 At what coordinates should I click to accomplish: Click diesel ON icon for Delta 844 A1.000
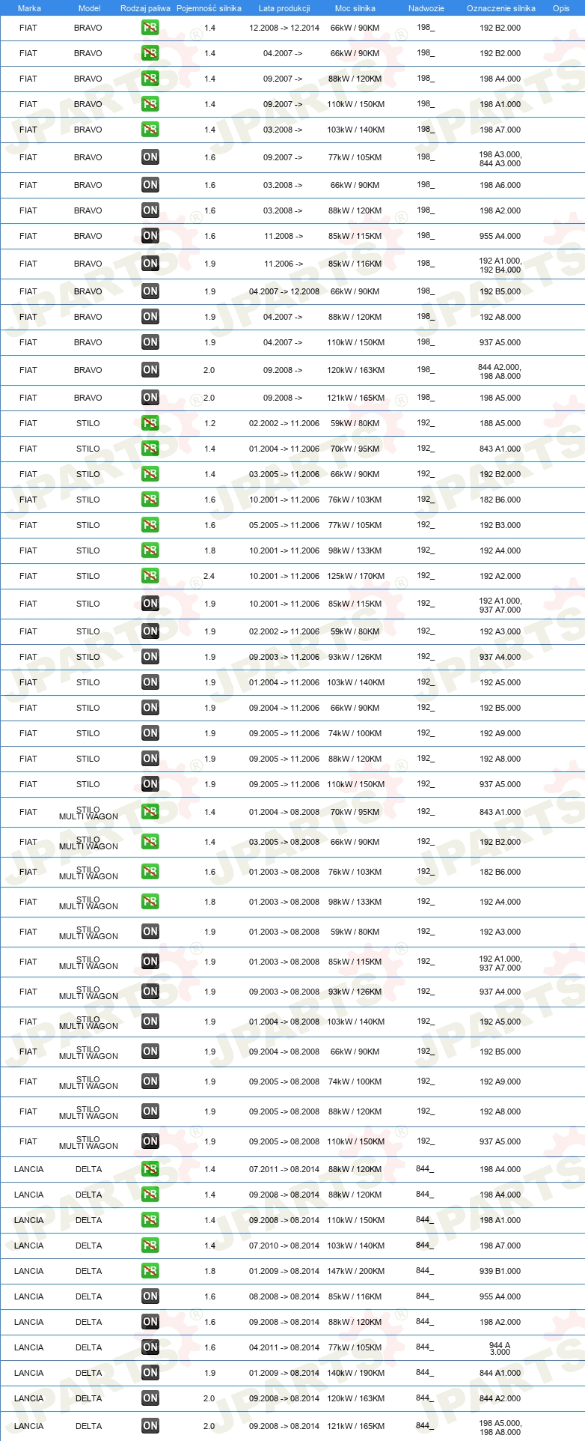point(150,1373)
